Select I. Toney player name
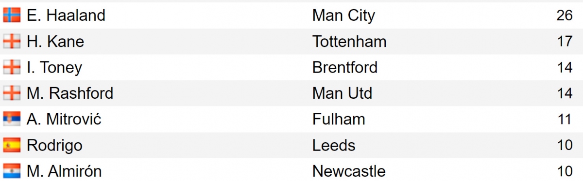The width and height of the screenshot is (583, 181). [54, 68]
